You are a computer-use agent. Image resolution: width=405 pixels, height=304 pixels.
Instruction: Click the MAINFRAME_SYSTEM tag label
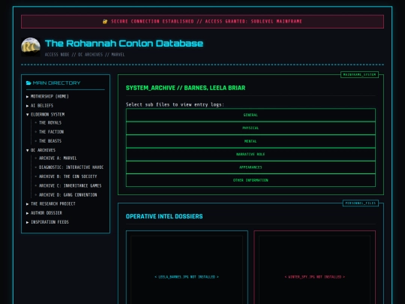pyautogui.click(x=359, y=74)
